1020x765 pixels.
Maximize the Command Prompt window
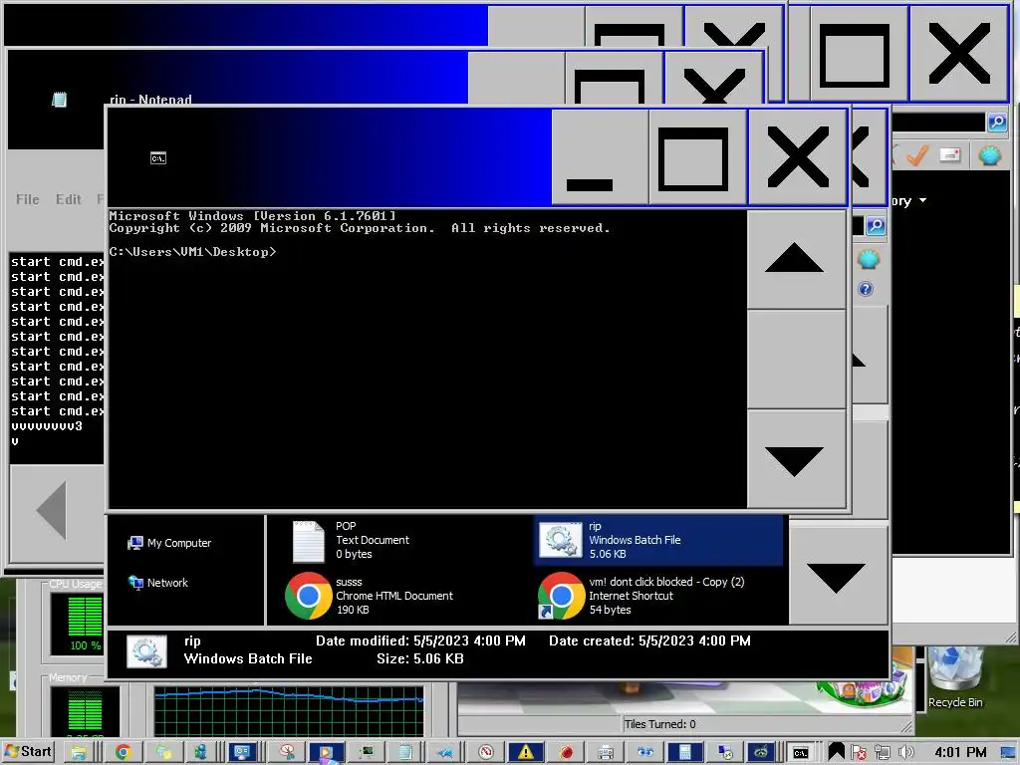click(x=698, y=157)
